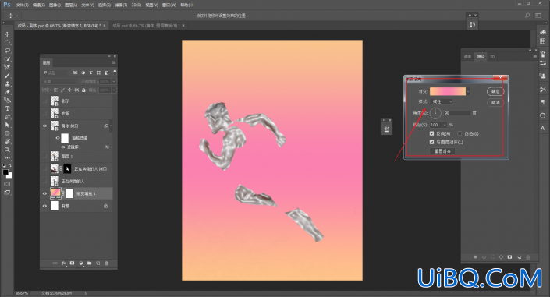Hide the 渐变填充 1 layer eye icon
The height and width of the screenshot is (297, 550).
(x=44, y=193)
